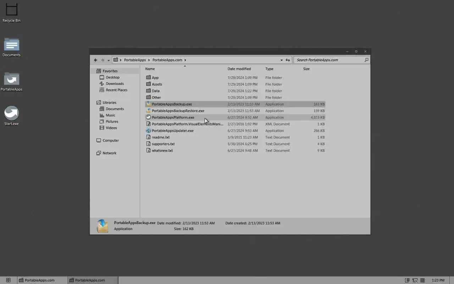454x284 pixels.
Task: Click the Other folder icon
Action: [149, 97]
